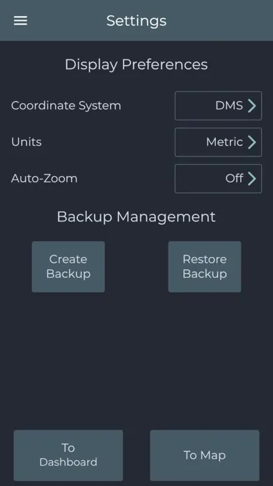The width and height of the screenshot is (273, 486).
Task: Select the Off value text
Action: point(234,179)
